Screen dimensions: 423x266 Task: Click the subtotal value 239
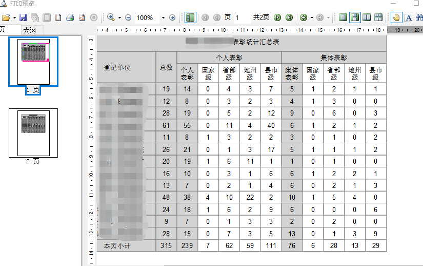click(x=187, y=245)
